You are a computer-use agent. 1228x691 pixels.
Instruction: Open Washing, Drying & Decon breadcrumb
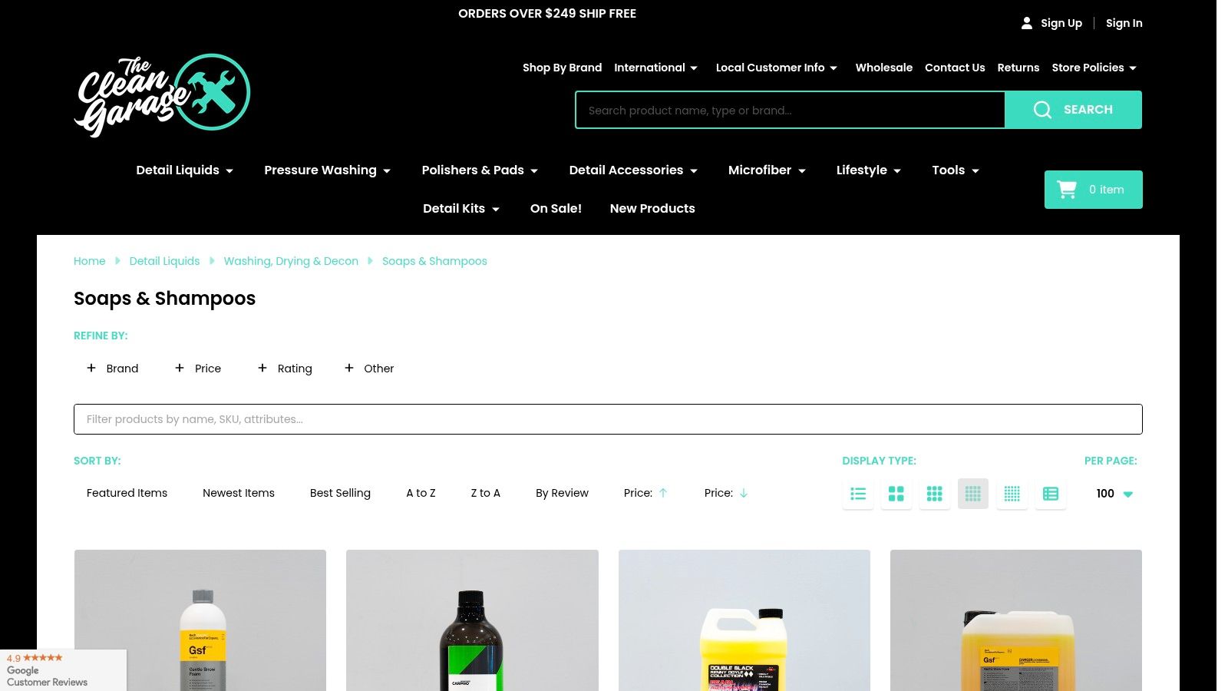pos(291,261)
